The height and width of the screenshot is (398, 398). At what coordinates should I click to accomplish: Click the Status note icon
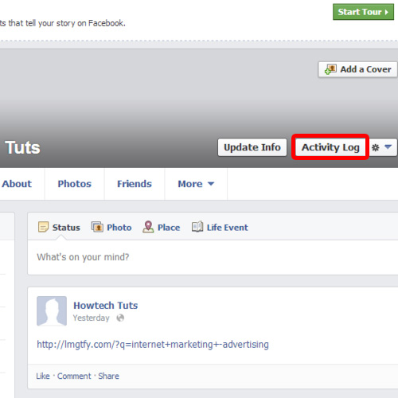tap(43, 227)
